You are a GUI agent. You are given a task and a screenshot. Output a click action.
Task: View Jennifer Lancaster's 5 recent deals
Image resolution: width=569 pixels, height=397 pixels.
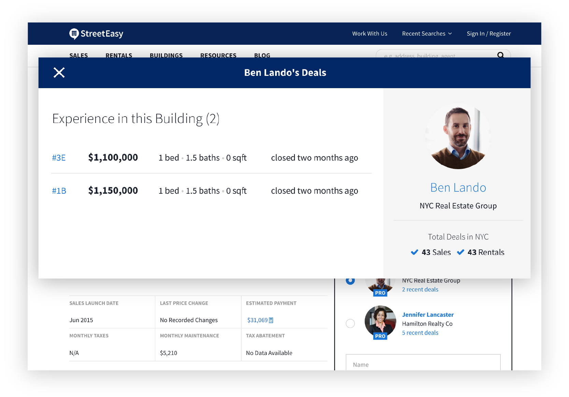(x=420, y=333)
